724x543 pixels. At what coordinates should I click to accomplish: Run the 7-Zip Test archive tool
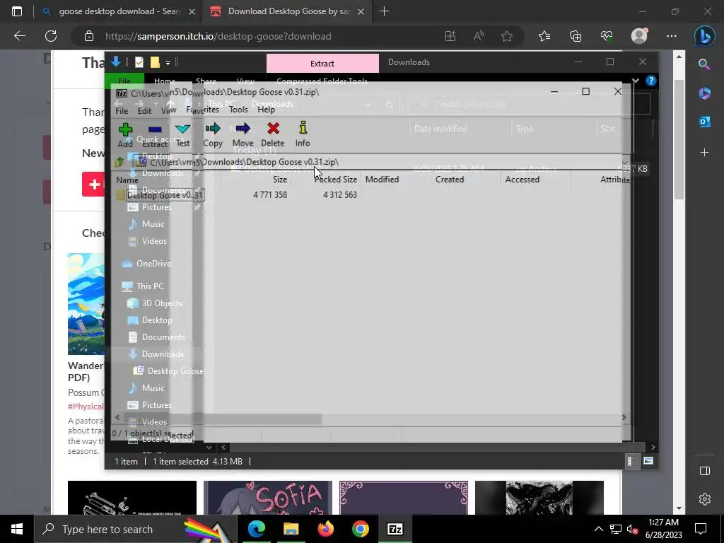pyautogui.click(x=183, y=129)
